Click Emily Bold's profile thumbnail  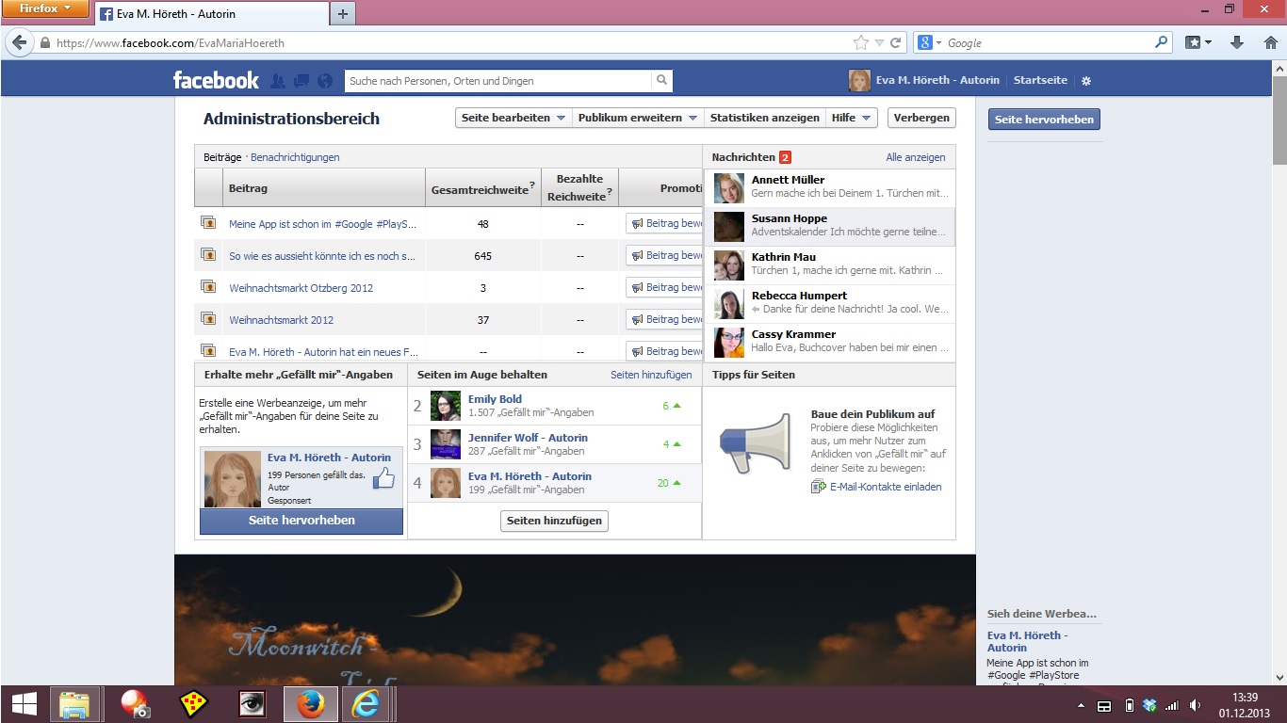coord(446,406)
